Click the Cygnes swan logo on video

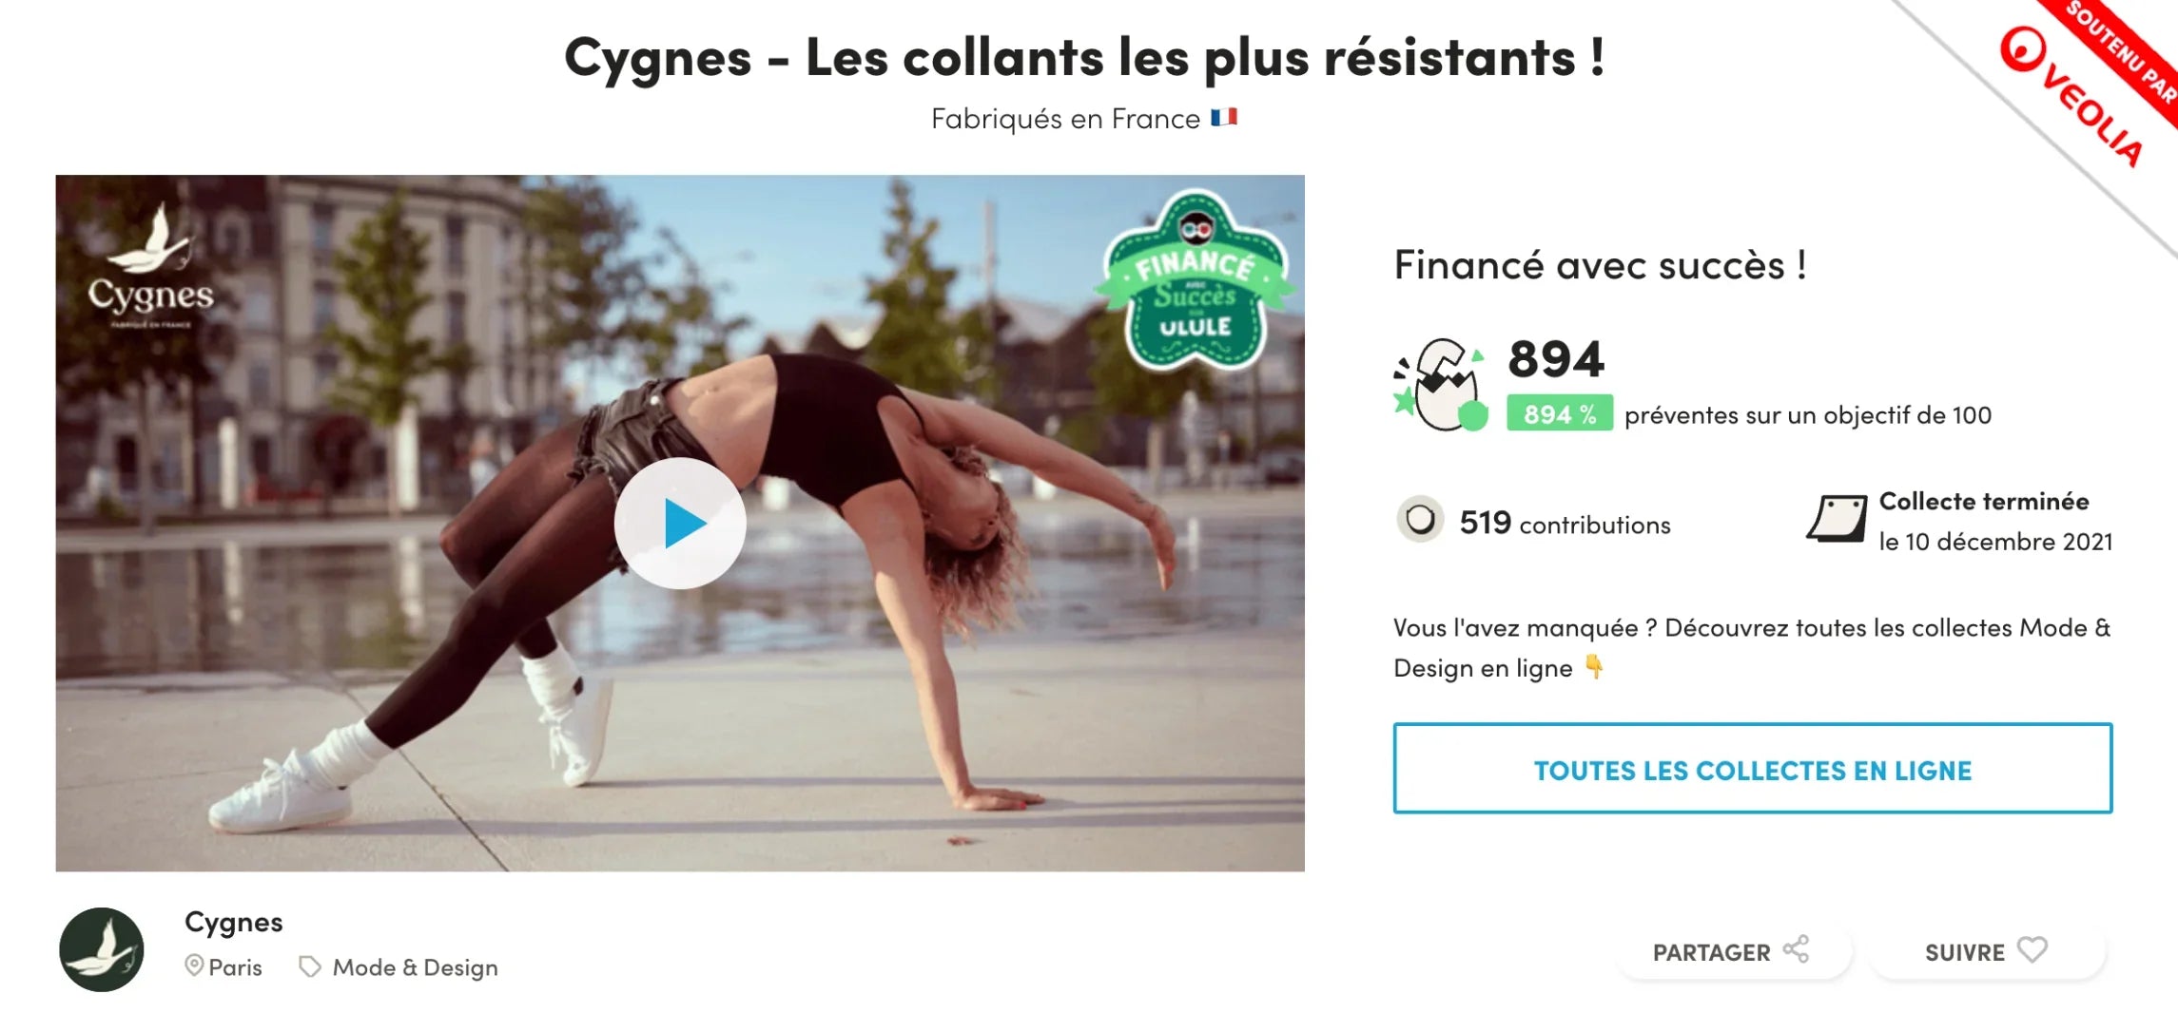[151, 264]
